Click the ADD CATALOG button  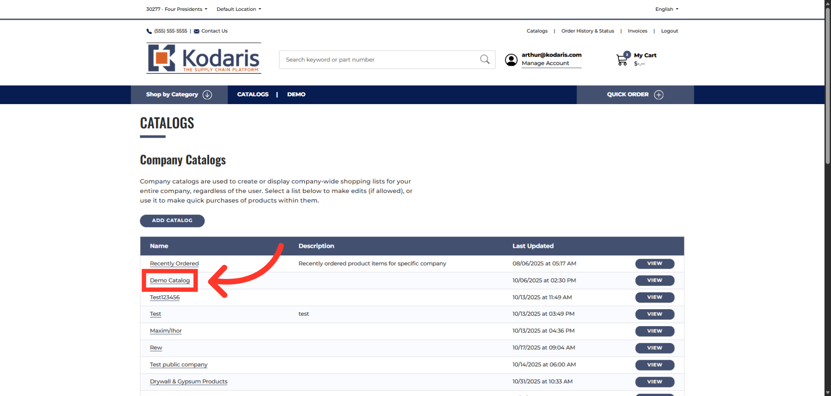(x=172, y=221)
